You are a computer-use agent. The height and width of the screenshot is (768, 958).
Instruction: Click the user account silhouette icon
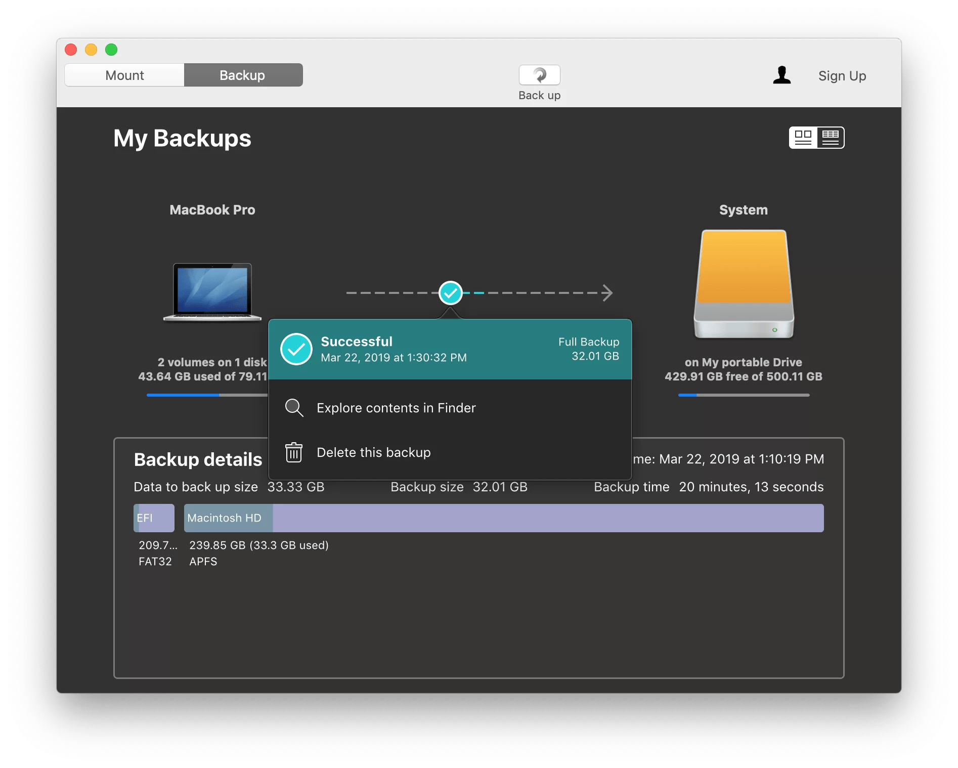(781, 75)
